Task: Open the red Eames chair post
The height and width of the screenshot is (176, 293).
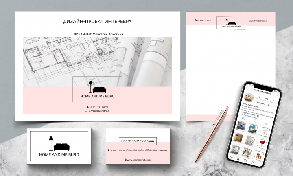Action: 262,144
